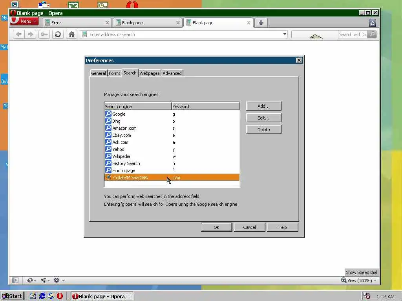The image size is (402, 301).
Task: Open the Opera Link sync icon
Action: tap(30, 280)
